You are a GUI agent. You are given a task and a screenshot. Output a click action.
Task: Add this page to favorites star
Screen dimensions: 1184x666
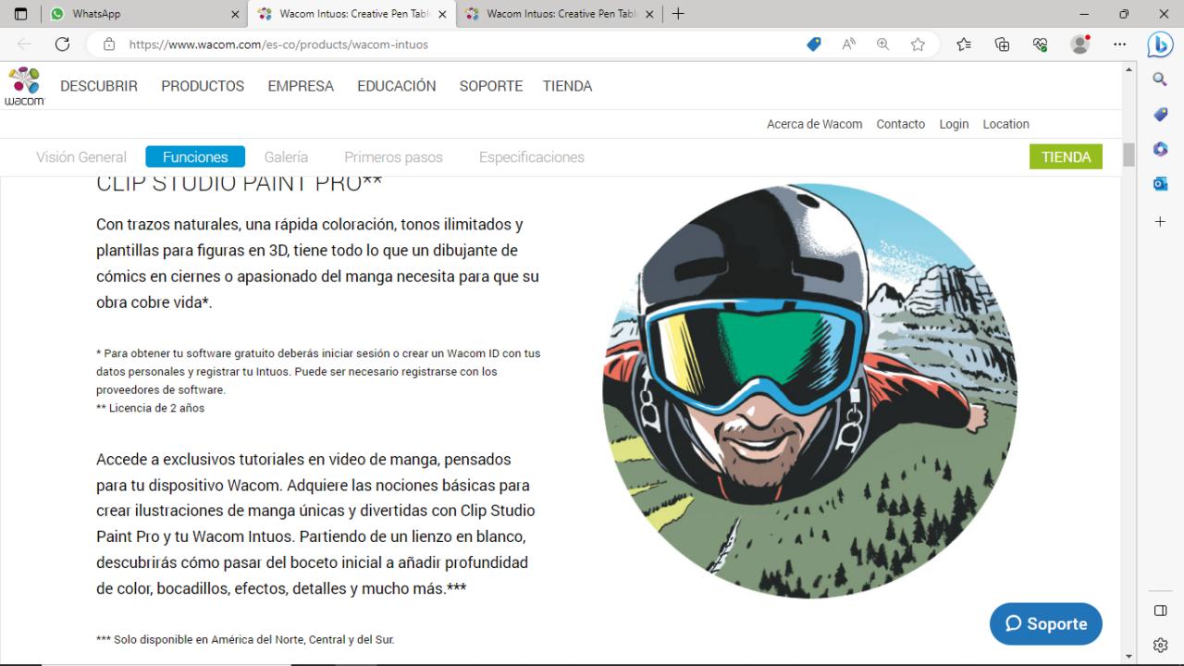918,43
